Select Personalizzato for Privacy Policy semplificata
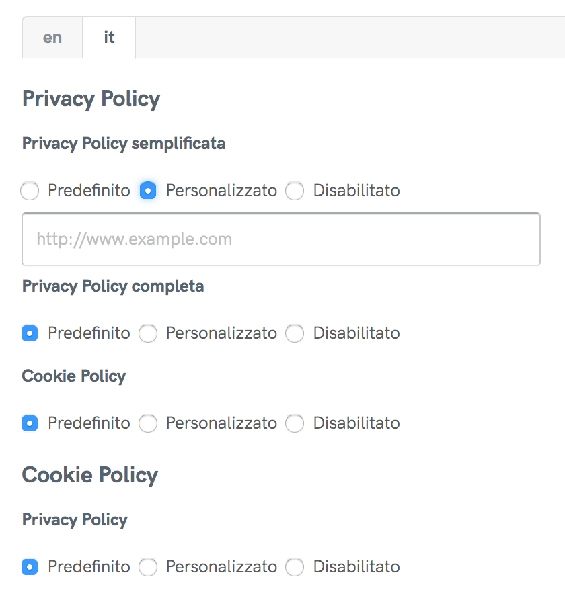 pos(148,191)
